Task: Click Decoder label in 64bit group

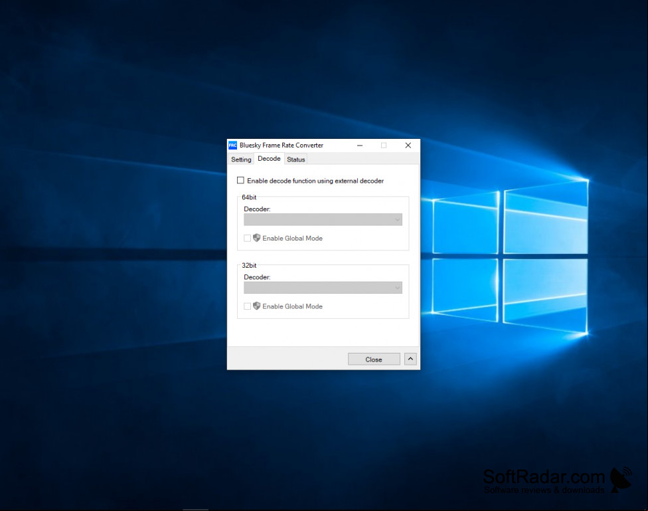Action: coord(257,209)
